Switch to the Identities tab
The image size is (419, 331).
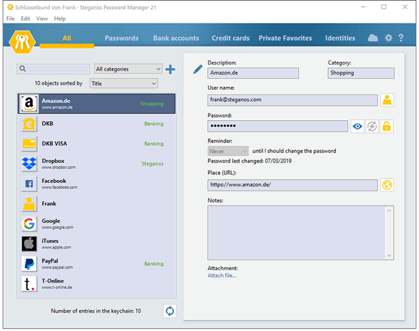click(340, 38)
